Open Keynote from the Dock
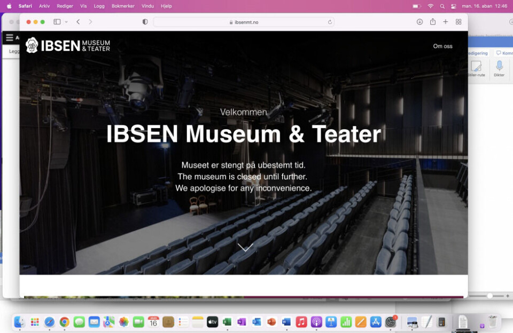This screenshot has width=513, height=333. coord(331,322)
